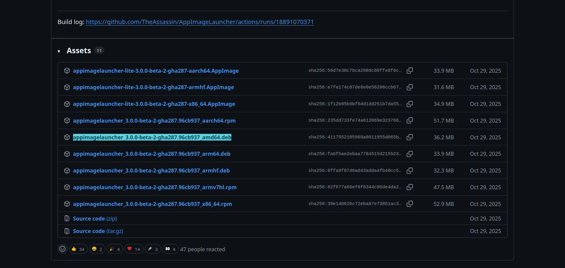Open the add reaction smiley picker
Viewport: 565px width, 268px height.
click(62, 249)
